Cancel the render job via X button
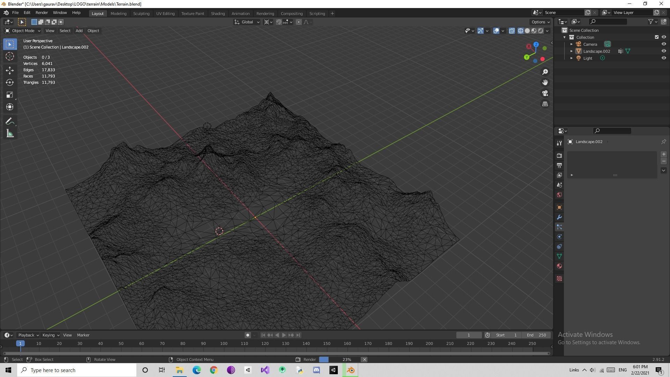The width and height of the screenshot is (670, 377). coord(364,360)
